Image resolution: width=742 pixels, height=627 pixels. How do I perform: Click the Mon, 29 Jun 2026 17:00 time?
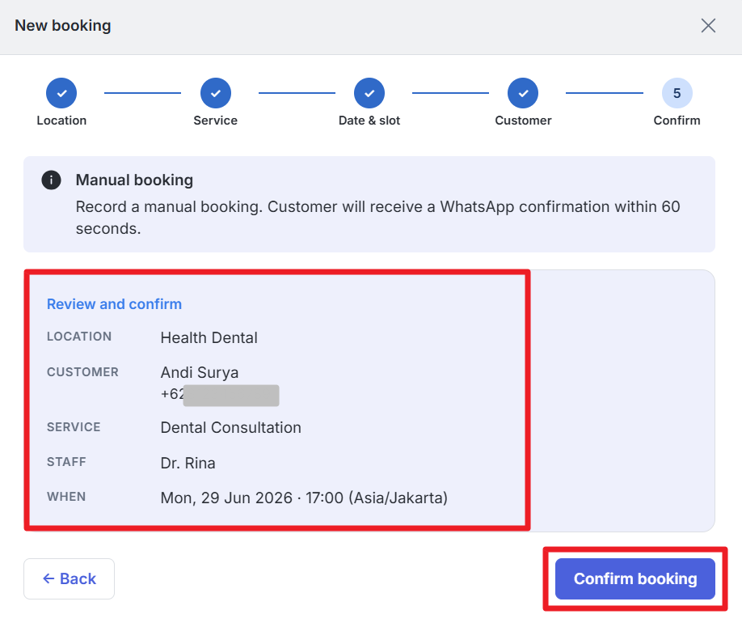304,498
